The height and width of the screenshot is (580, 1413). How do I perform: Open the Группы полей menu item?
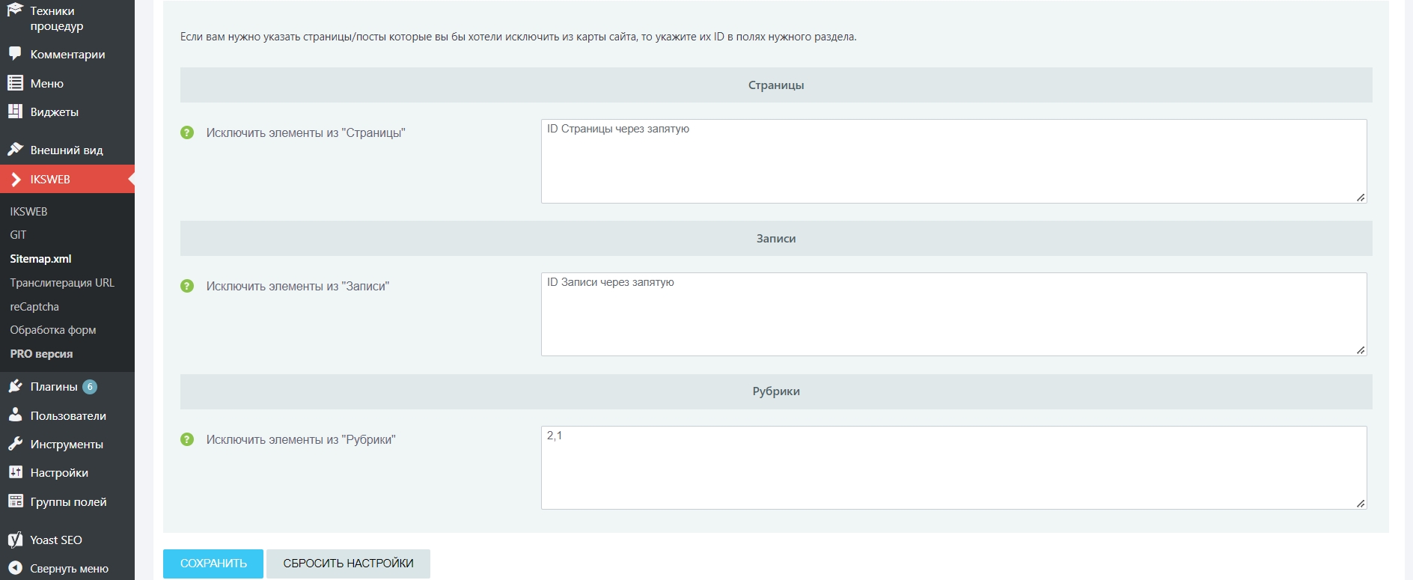(x=67, y=501)
